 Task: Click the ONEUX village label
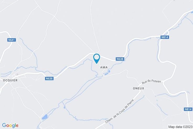pyautogui.click(x=138, y=88)
